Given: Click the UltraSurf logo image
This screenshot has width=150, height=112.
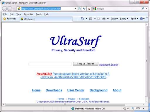Looking at the screenshot, I should pos(76,42).
